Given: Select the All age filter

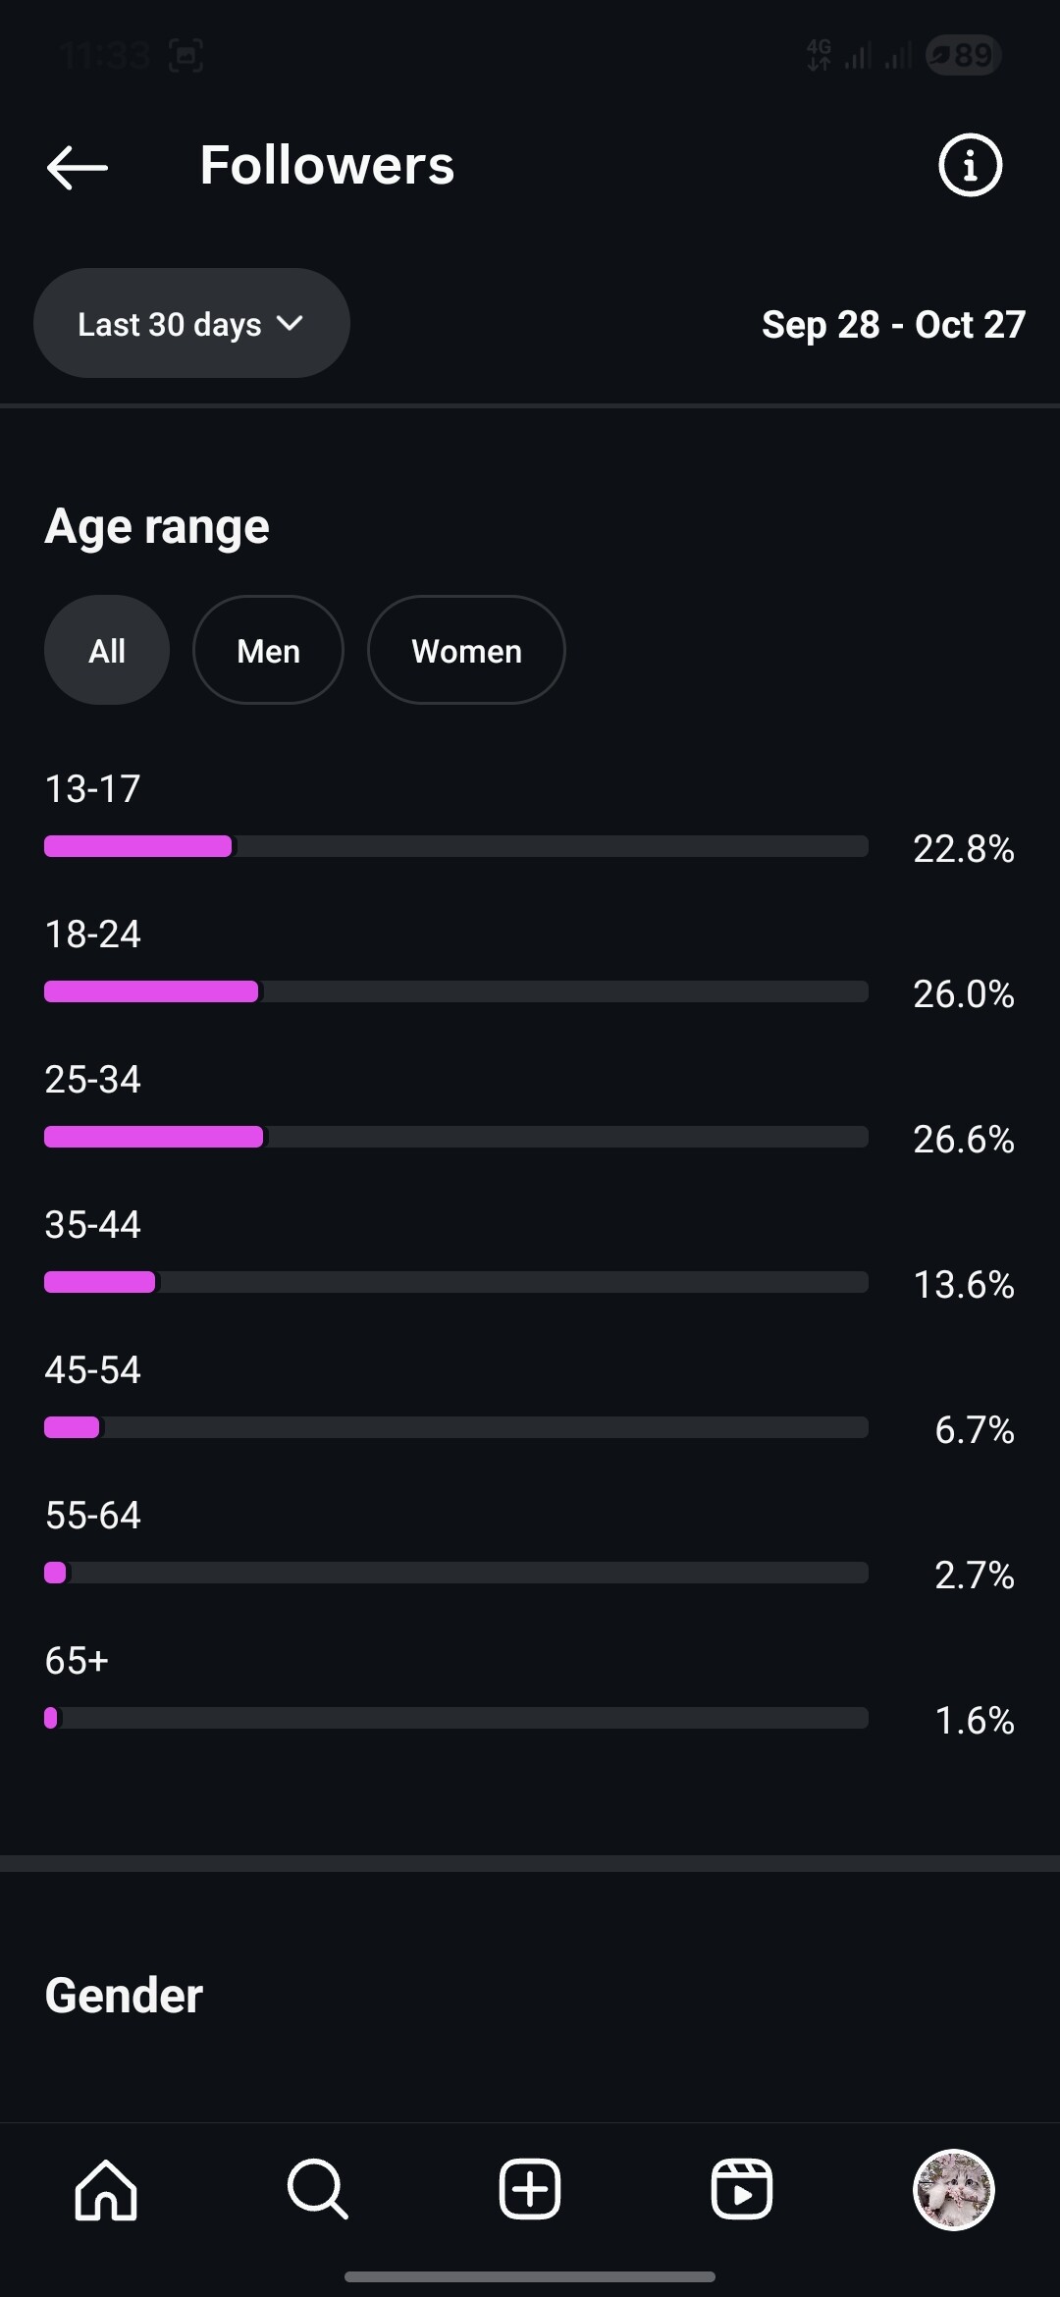Looking at the screenshot, I should (x=107, y=650).
